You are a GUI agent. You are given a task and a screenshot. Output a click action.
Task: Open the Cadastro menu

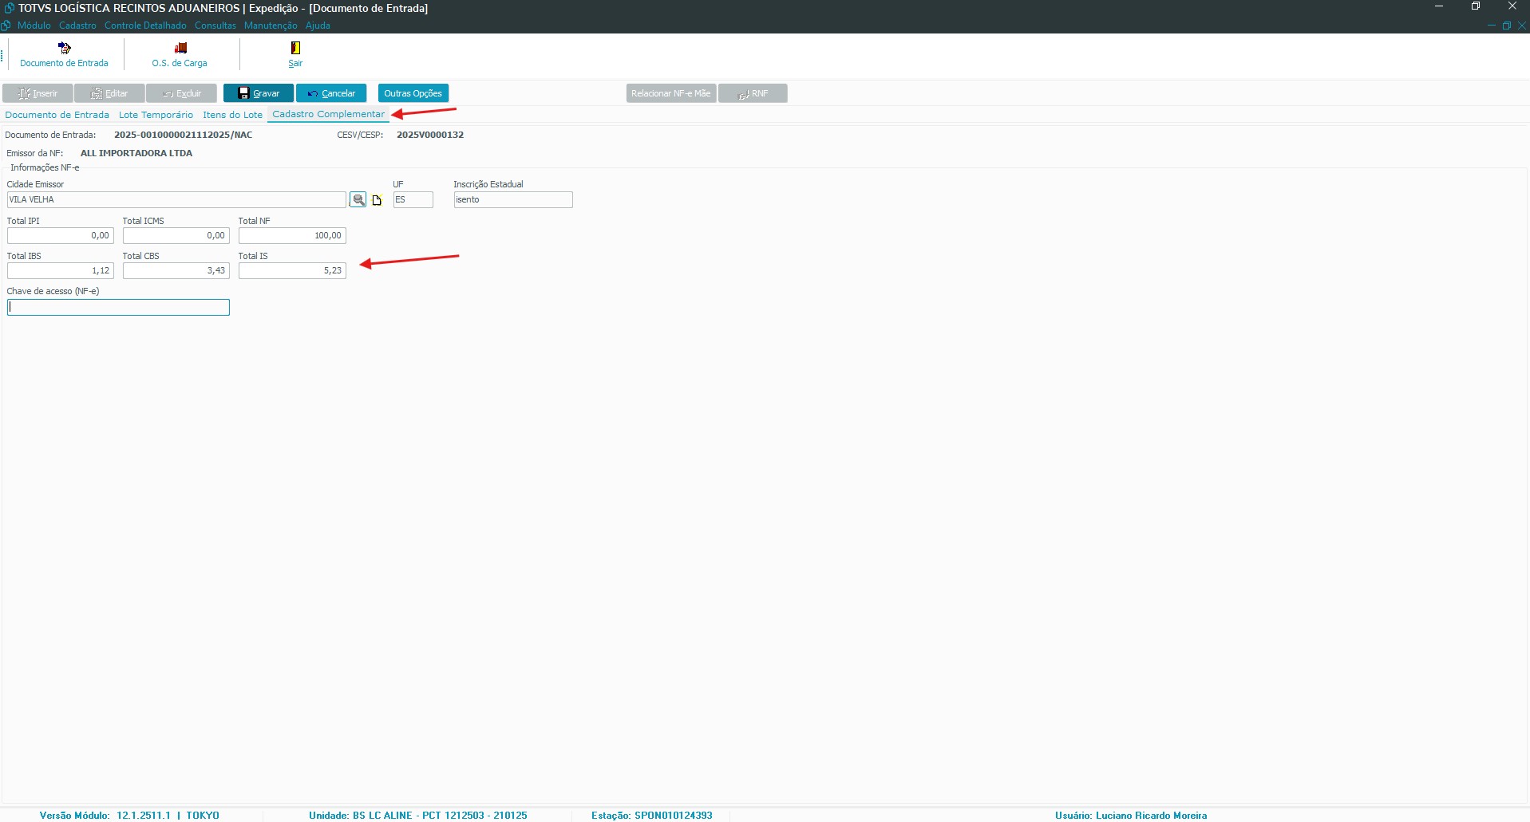(x=77, y=26)
